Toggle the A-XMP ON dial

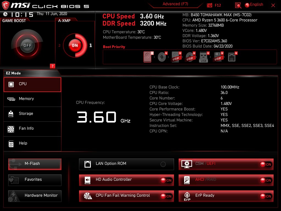click(x=75, y=45)
